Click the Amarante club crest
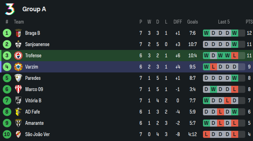This screenshot has width=253, height=141. point(18,123)
